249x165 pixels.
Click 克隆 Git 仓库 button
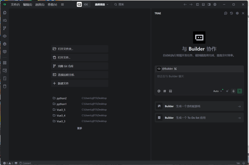80,66
